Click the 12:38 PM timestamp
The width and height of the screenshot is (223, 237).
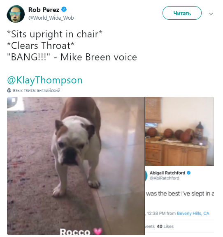(x=156, y=213)
